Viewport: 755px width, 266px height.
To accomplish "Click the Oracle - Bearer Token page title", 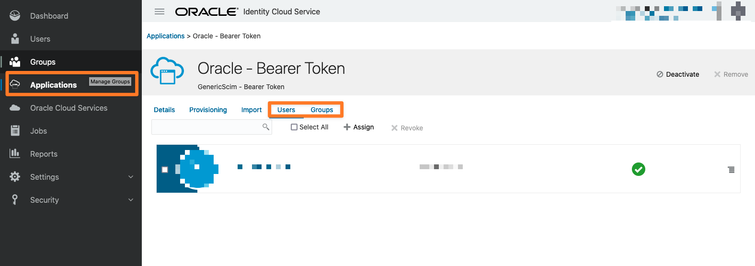I will coord(271,69).
